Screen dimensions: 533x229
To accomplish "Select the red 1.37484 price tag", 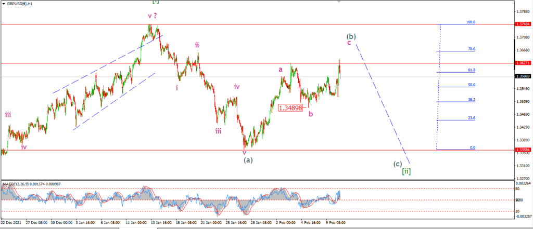I will click(524, 24).
